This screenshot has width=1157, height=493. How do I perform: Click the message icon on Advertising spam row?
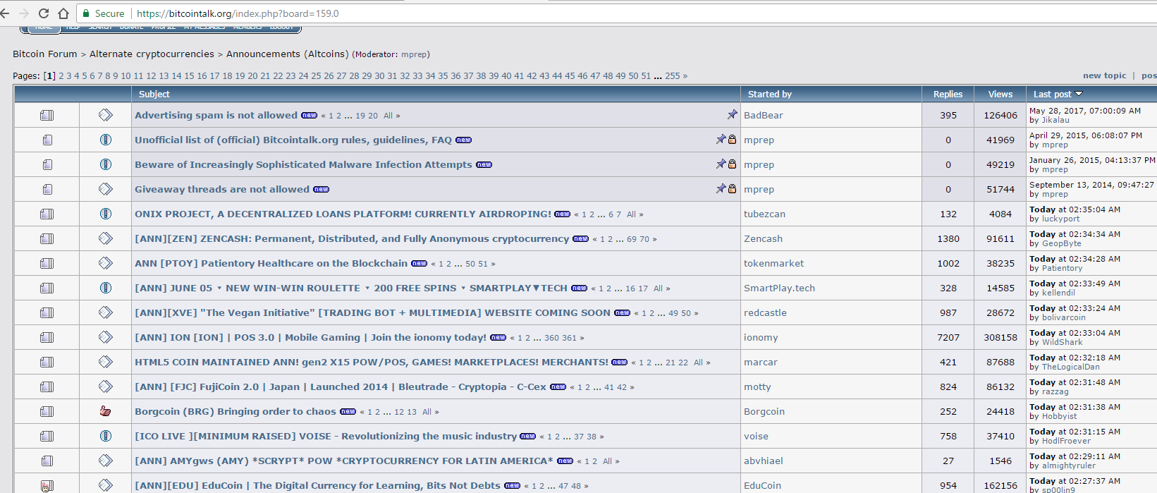coord(105,115)
